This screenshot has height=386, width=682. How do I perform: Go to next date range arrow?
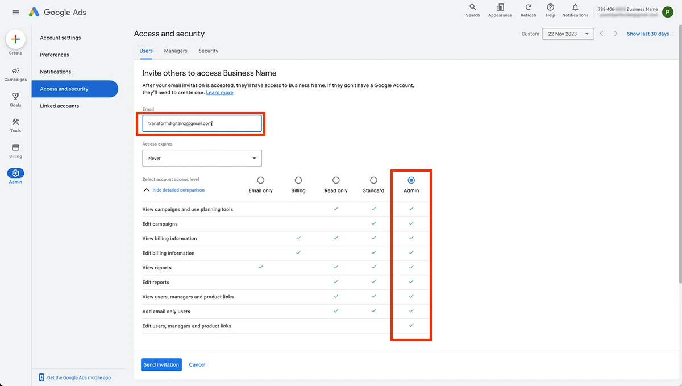click(x=616, y=34)
